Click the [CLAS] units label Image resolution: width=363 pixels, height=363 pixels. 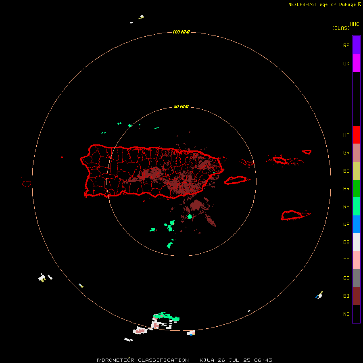341,28
